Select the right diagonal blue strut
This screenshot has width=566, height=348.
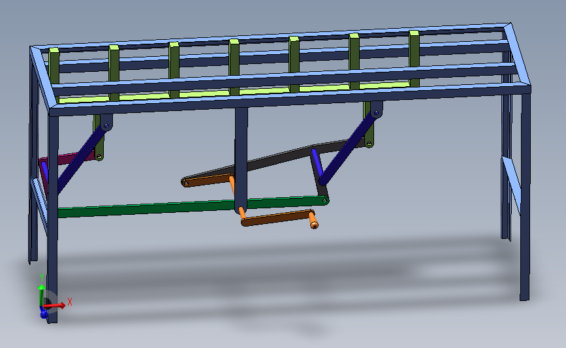click(347, 146)
